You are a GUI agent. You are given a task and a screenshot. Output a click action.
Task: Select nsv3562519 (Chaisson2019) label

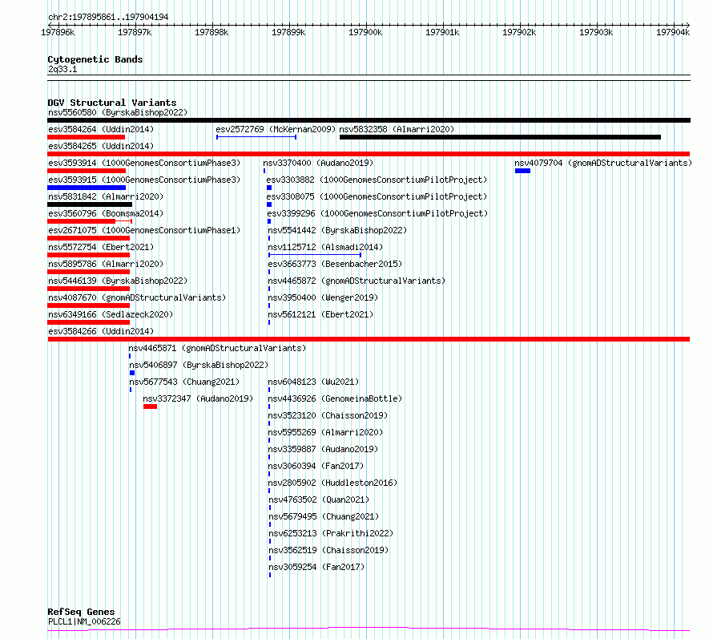click(328, 550)
